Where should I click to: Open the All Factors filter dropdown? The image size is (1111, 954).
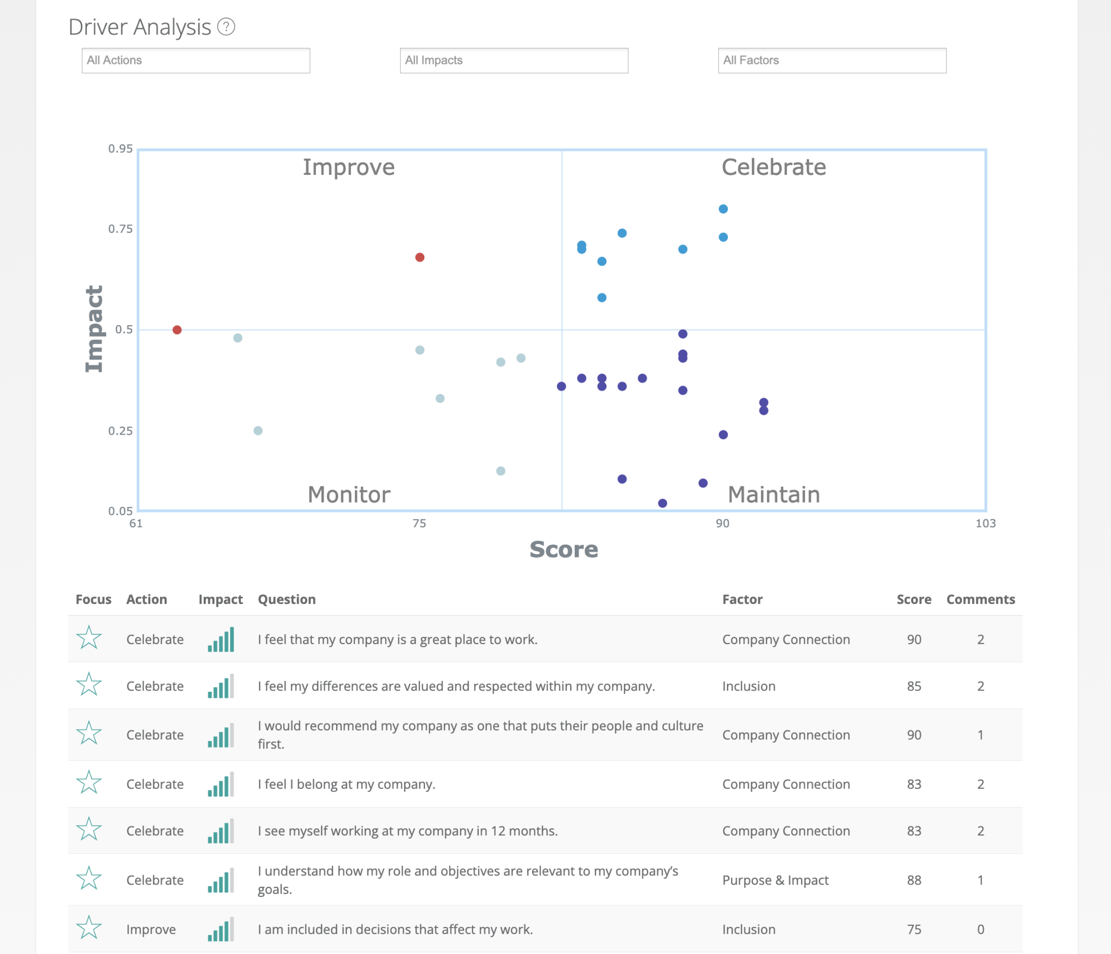tap(832, 60)
